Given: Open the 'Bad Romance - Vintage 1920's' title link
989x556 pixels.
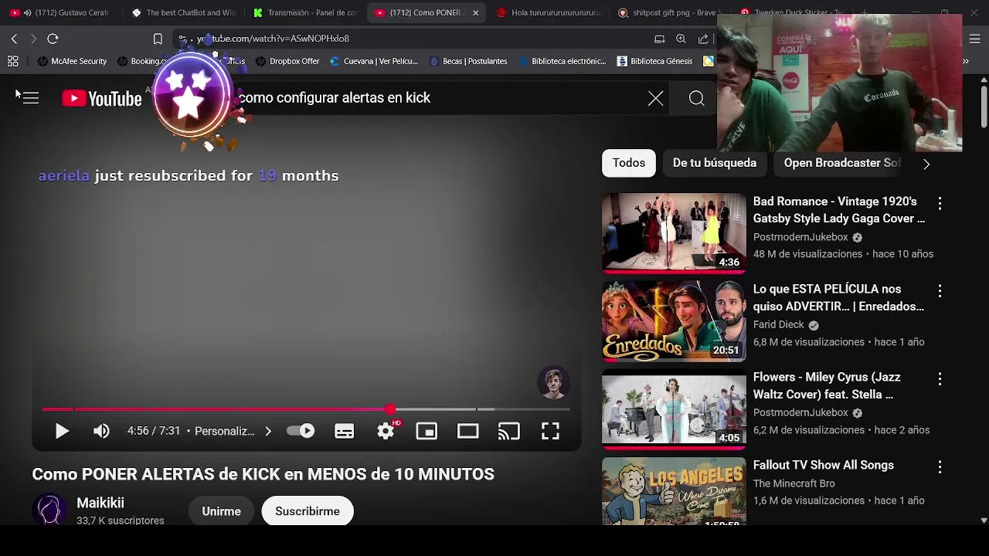Looking at the screenshot, I should coord(839,210).
